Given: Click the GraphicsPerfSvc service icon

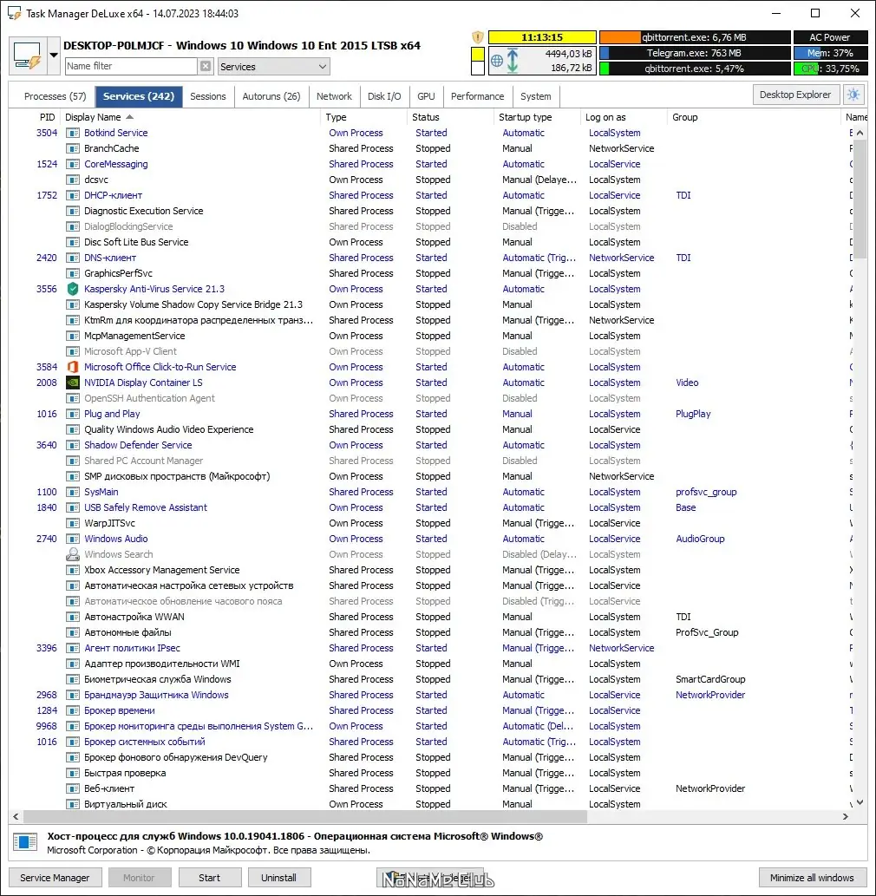Looking at the screenshot, I should [x=73, y=274].
